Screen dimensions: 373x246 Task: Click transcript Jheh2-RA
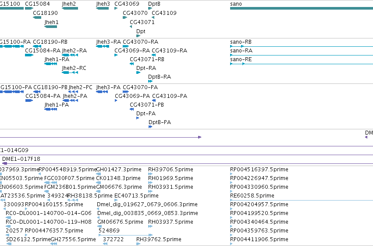[74, 51]
